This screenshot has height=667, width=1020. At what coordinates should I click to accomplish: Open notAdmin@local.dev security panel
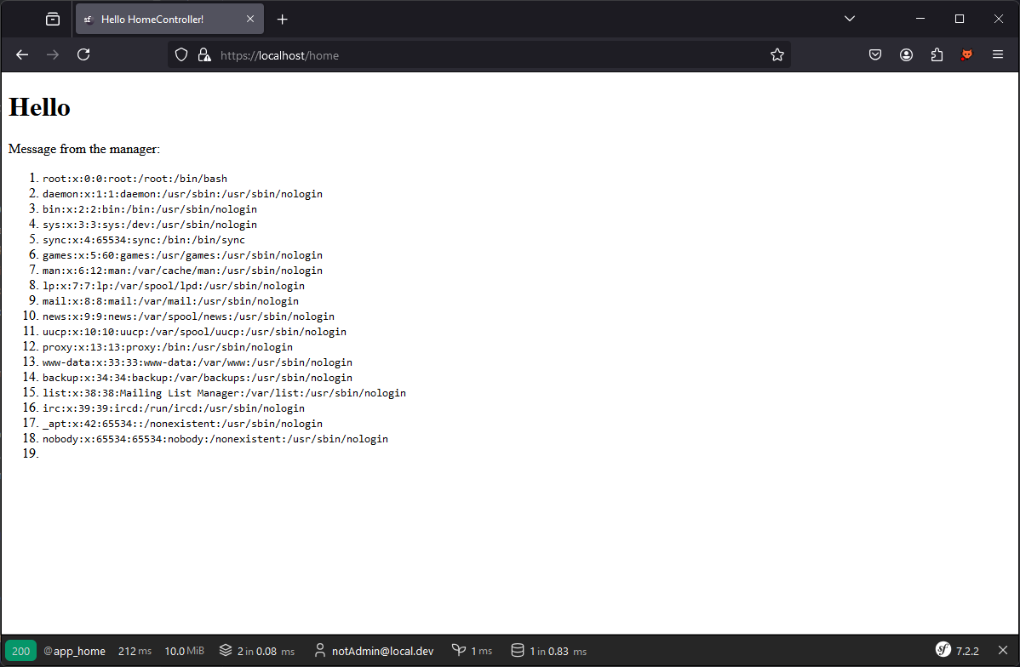[374, 651]
